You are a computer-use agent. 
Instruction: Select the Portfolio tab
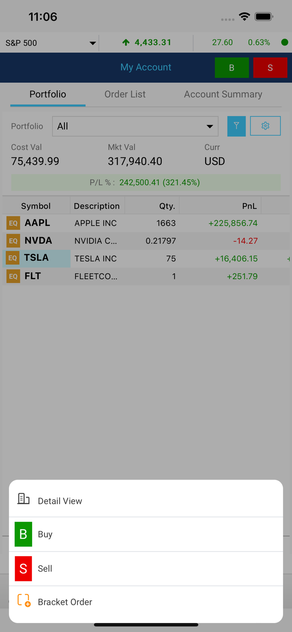click(48, 94)
